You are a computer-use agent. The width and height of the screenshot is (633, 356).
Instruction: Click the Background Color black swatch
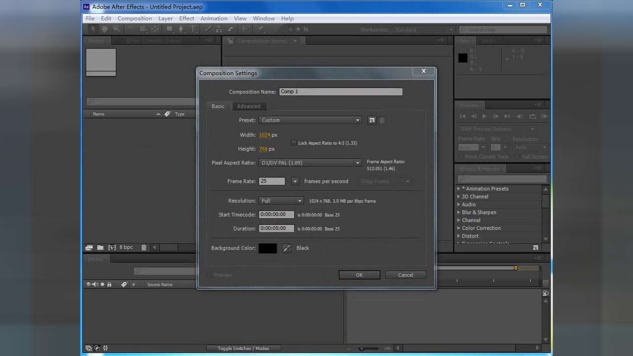point(268,248)
